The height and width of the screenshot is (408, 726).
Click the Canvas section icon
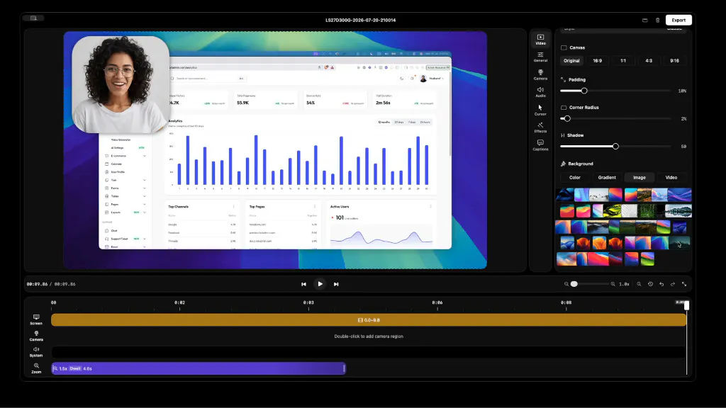click(x=564, y=47)
